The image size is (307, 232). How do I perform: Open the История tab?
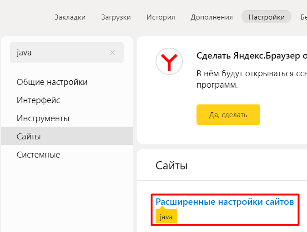click(161, 17)
